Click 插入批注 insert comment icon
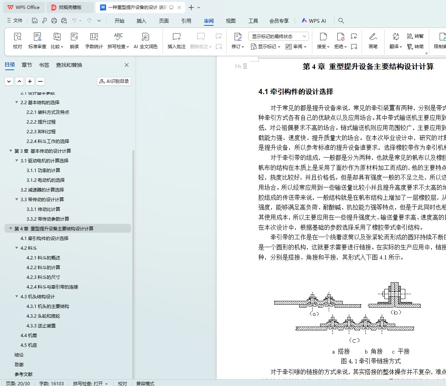 (176, 41)
